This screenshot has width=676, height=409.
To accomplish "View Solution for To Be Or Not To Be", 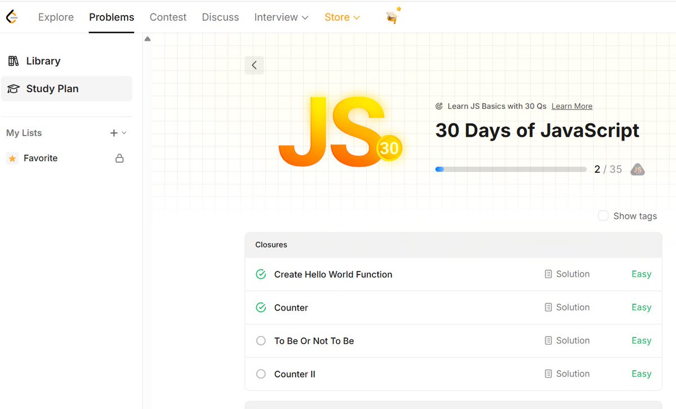I will 567,340.
